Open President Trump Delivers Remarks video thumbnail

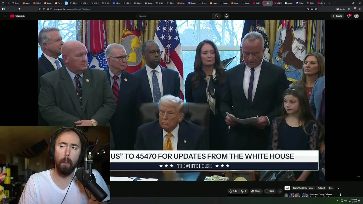coord(296,195)
